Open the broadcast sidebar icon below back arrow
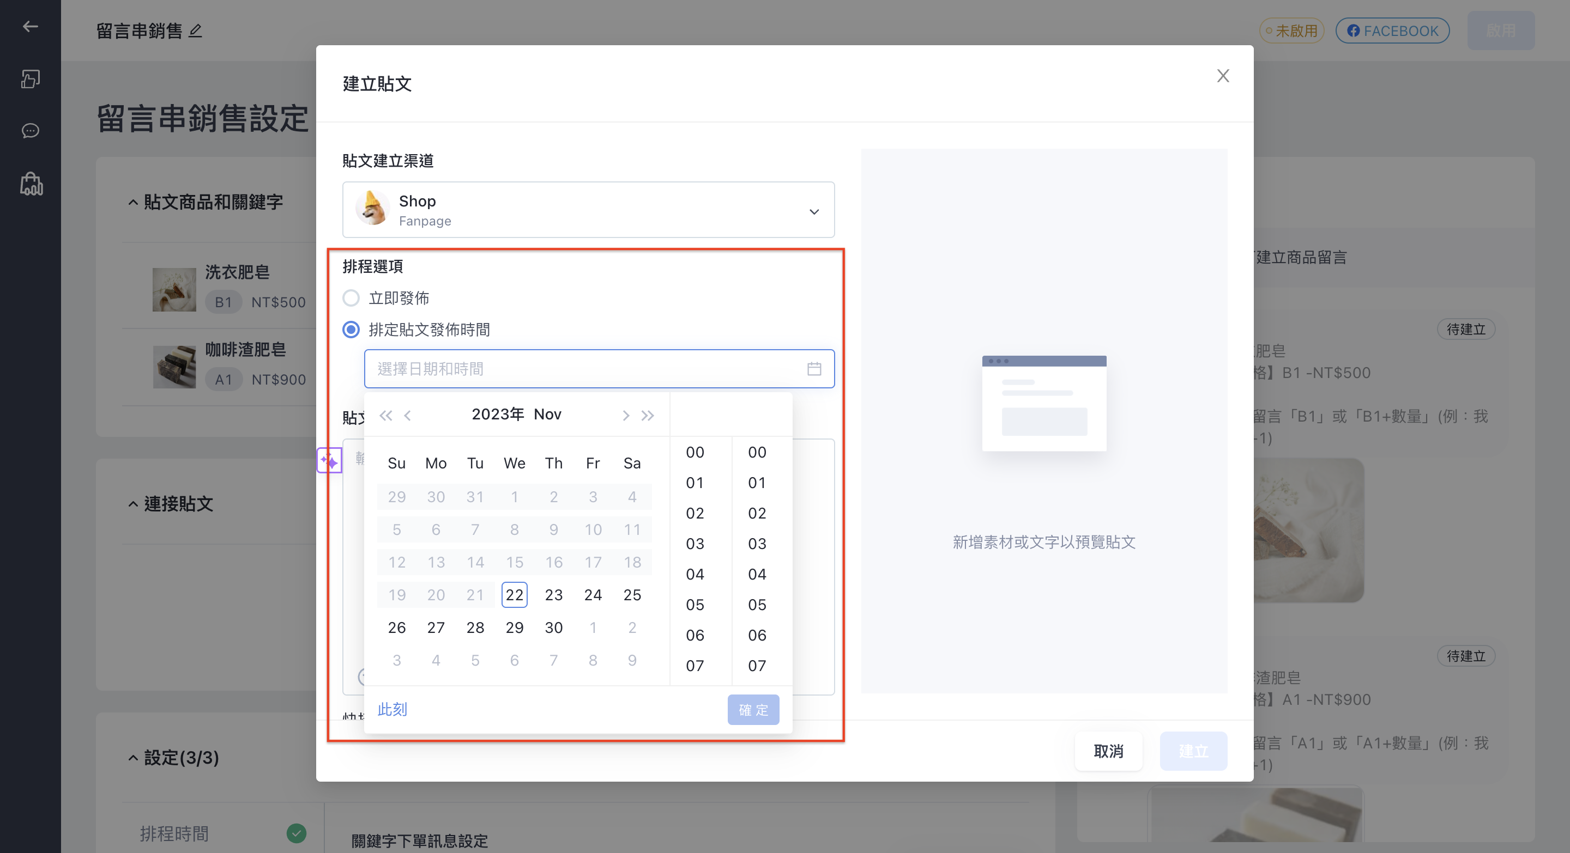This screenshot has height=853, width=1570. click(30, 78)
